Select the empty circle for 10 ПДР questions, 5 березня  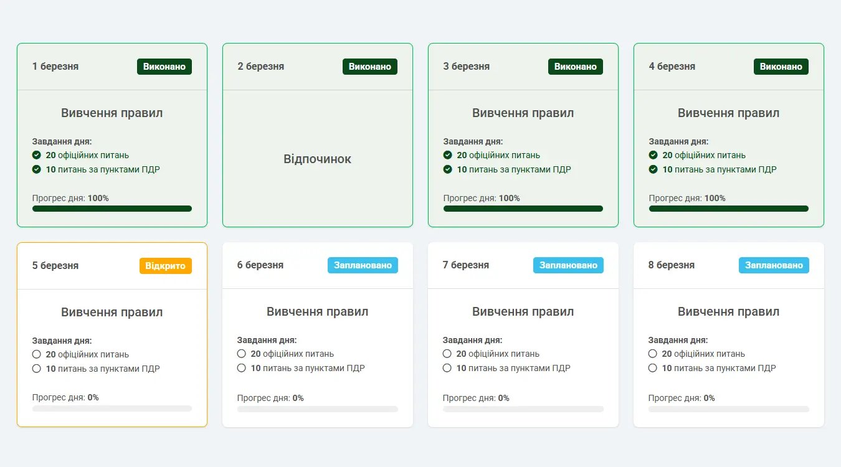pyautogui.click(x=37, y=369)
